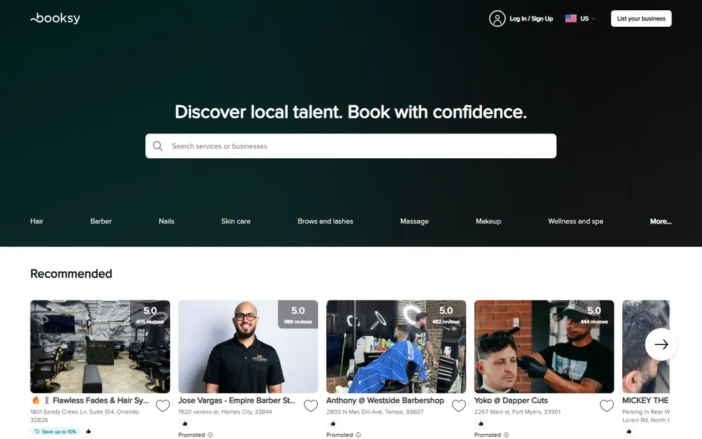Favorite Jose Vargas with heart icon
The width and height of the screenshot is (702, 439).
[x=311, y=405]
